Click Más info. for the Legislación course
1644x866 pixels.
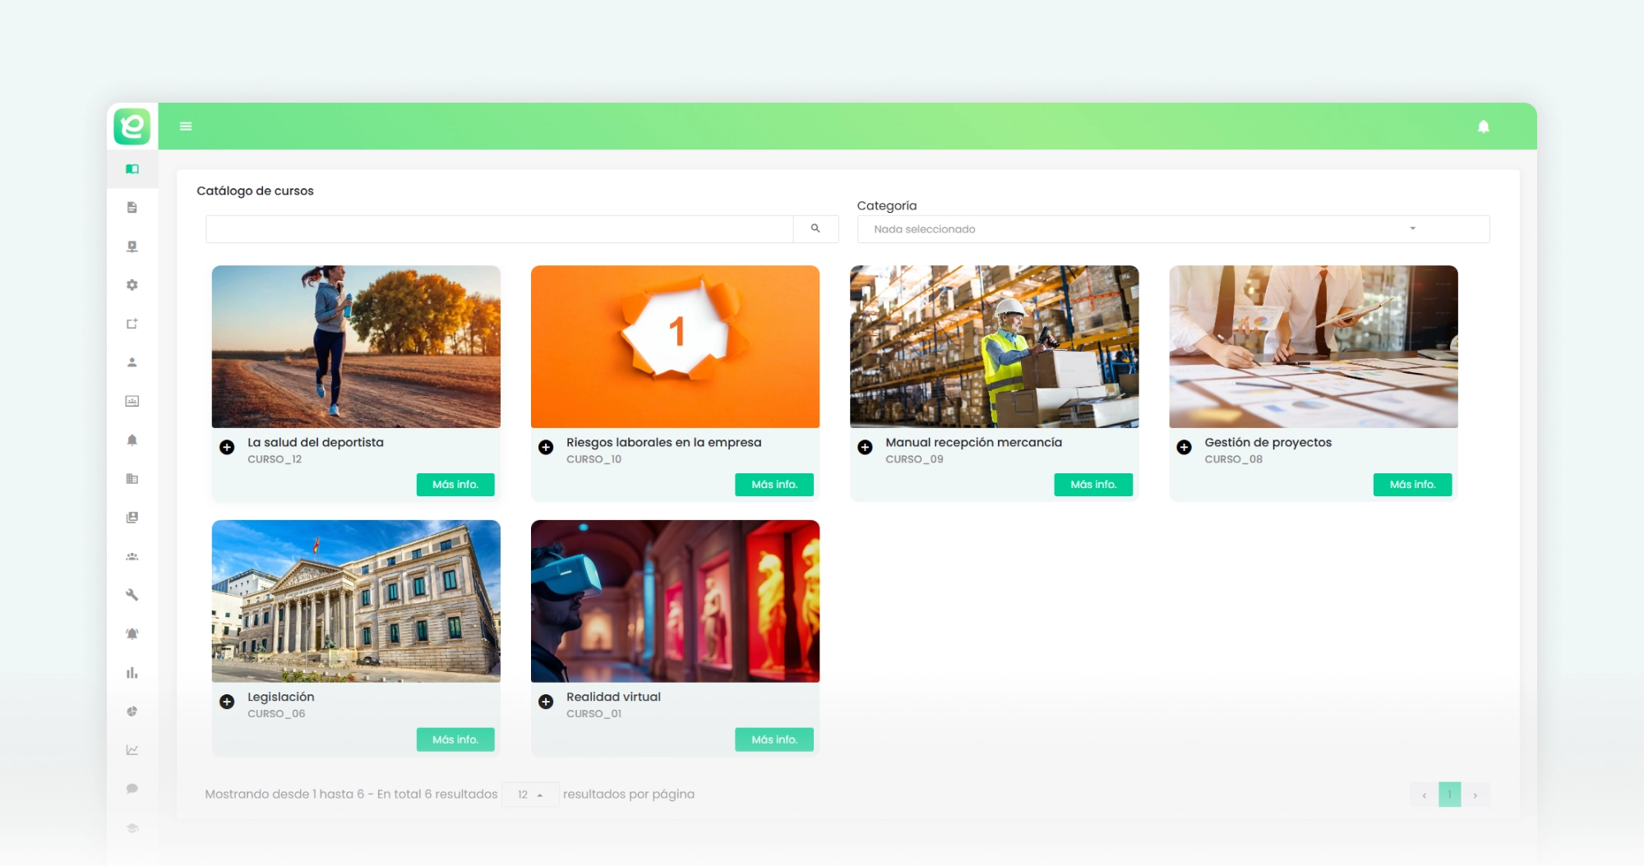(x=455, y=739)
